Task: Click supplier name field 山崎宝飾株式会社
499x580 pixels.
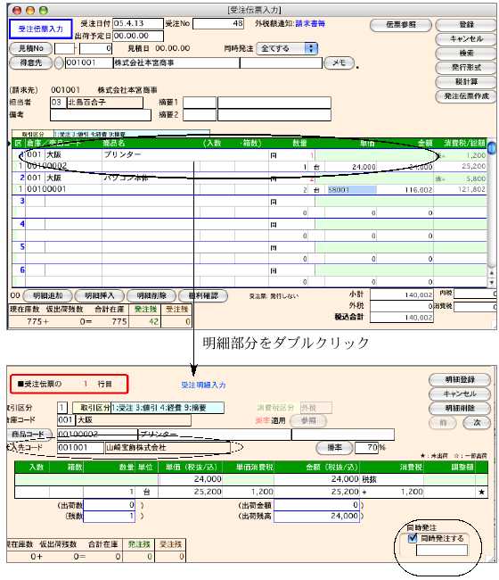Action: point(168,448)
